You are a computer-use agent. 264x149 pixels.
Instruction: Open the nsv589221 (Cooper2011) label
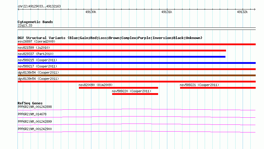coord(199,85)
